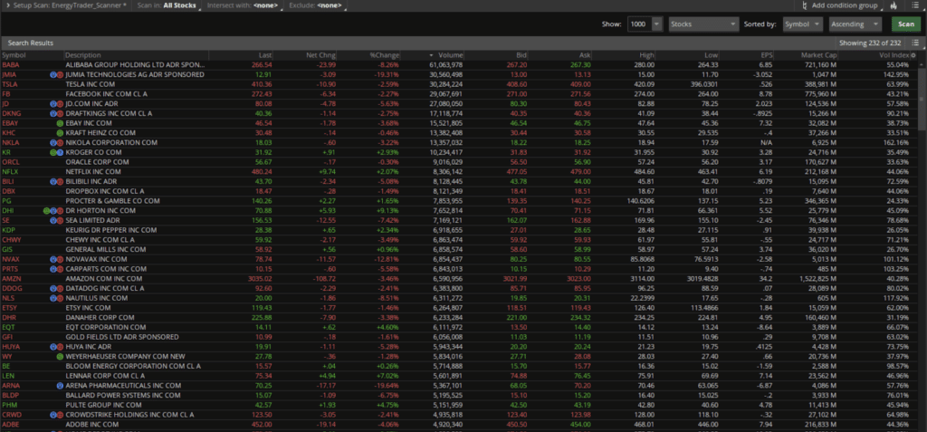The width and height of the screenshot is (927, 432).
Task: Select the TSLA symbol in the results
Action: coord(9,84)
